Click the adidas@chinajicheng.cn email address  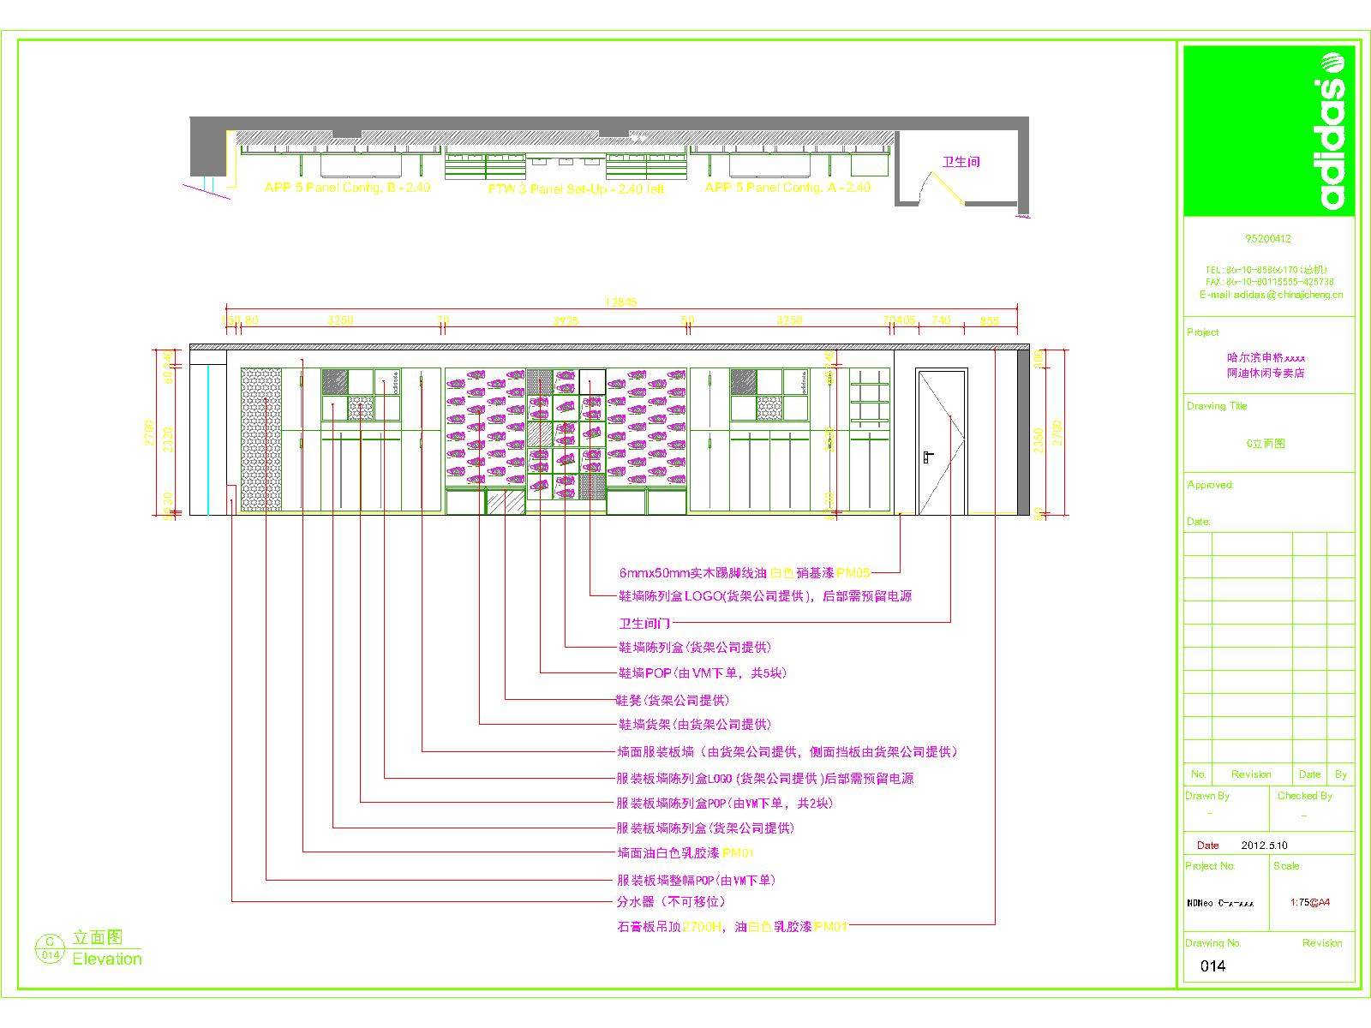(1271, 295)
